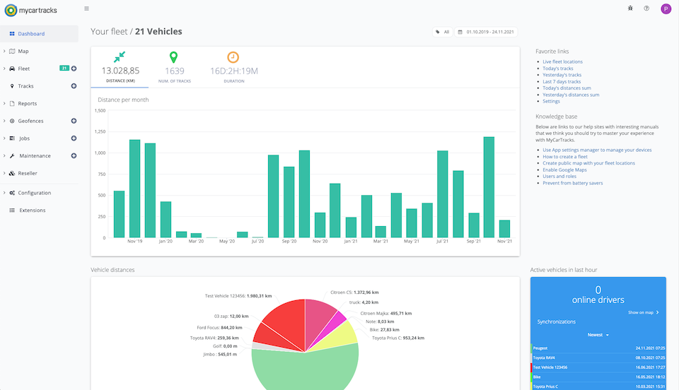Click the Dashboard grid icon
This screenshot has height=390, width=679.
coord(12,34)
